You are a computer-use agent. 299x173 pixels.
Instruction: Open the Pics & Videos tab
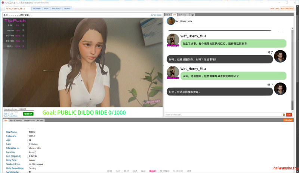[16, 120]
